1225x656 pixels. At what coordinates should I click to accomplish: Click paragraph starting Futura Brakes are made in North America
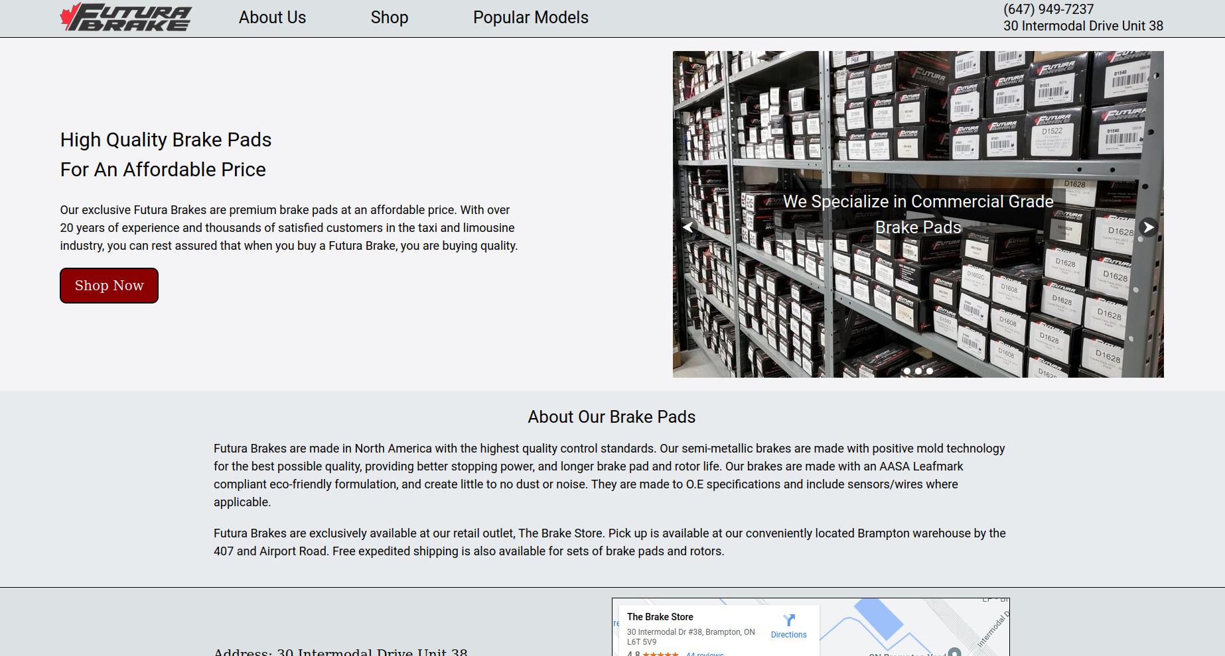(x=610, y=475)
